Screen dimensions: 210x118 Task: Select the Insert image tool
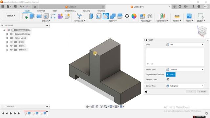(189, 16)
